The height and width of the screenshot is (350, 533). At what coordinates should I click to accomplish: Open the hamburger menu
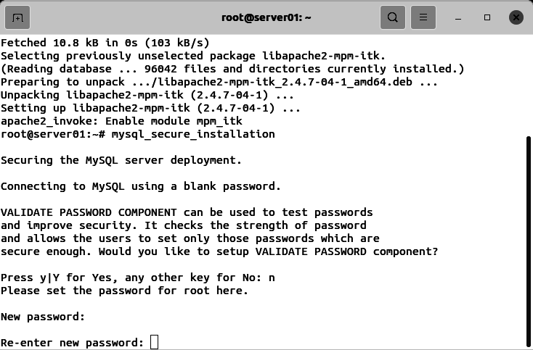click(423, 17)
